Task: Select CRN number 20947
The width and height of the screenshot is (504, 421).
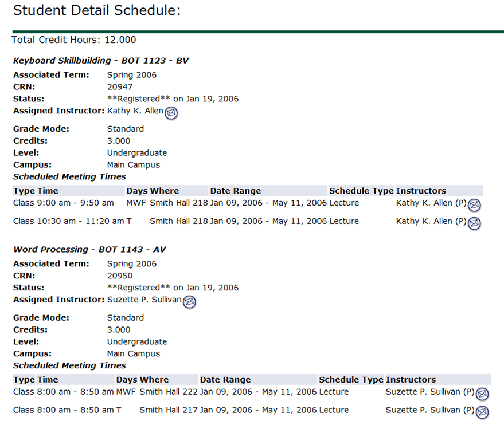Action: click(120, 87)
